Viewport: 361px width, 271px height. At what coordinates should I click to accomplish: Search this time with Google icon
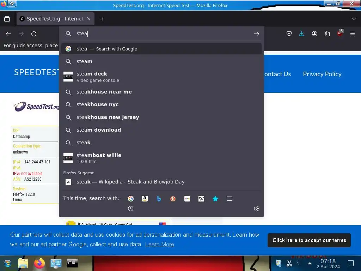click(x=131, y=199)
